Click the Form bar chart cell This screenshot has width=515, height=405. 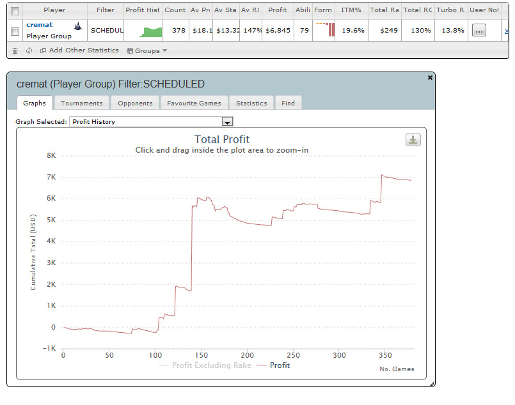(325, 29)
